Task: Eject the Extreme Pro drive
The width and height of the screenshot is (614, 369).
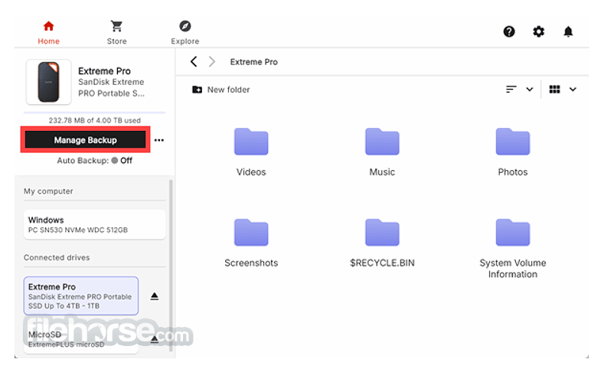Action: coord(155,296)
